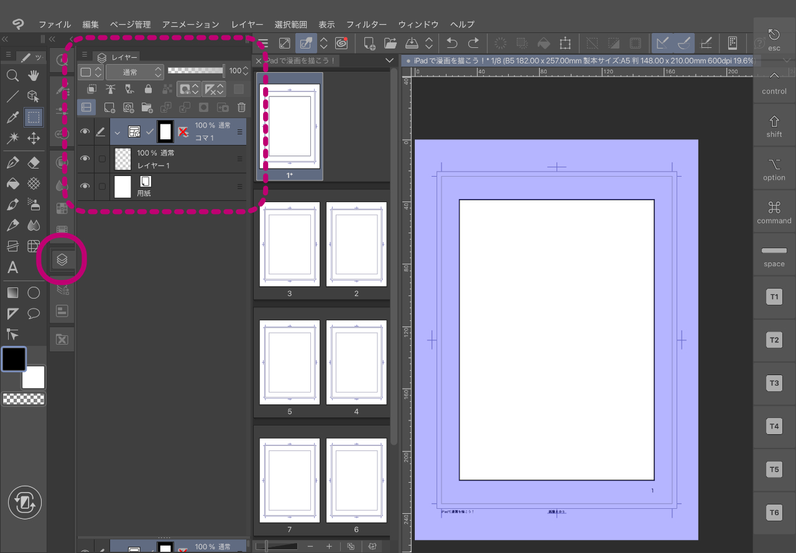Image resolution: width=796 pixels, height=553 pixels.
Task: Delete layer using the trash icon
Action: 241,107
